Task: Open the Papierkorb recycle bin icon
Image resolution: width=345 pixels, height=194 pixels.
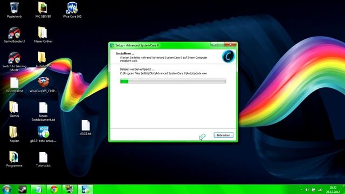Action: click(14, 10)
